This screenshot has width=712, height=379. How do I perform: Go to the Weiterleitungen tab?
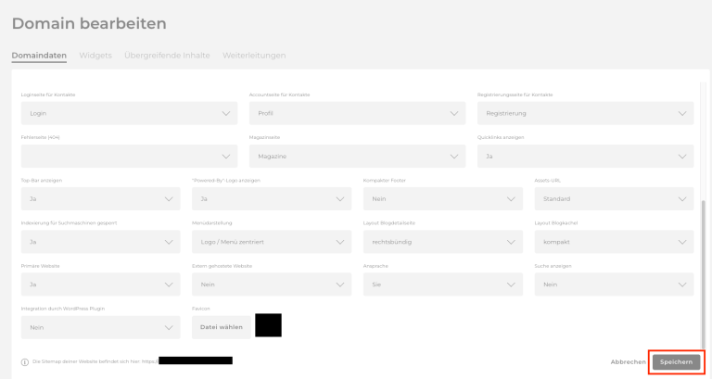coord(254,56)
